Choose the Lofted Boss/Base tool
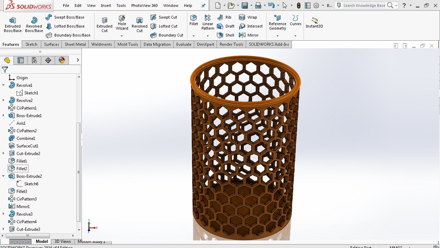The width and height of the screenshot is (440, 248). pos(65,26)
